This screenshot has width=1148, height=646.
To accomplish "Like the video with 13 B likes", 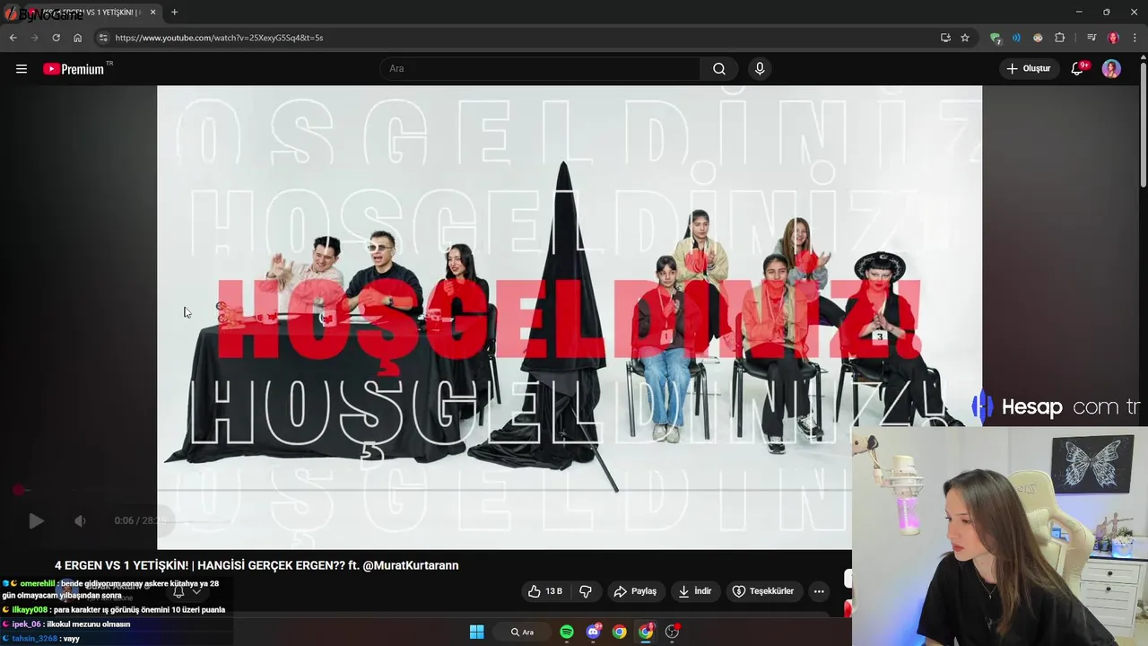I will [x=545, y=591].
